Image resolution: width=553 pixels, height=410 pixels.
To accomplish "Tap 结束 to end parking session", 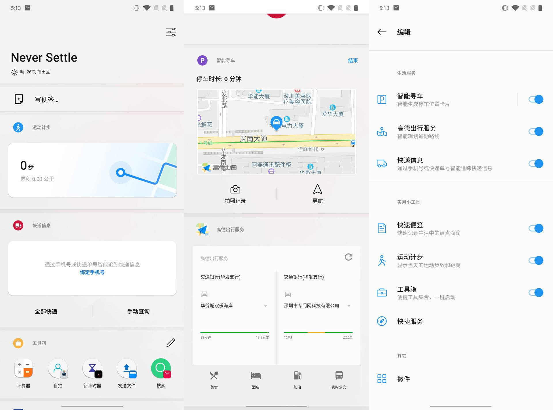I will pos(353,60).
